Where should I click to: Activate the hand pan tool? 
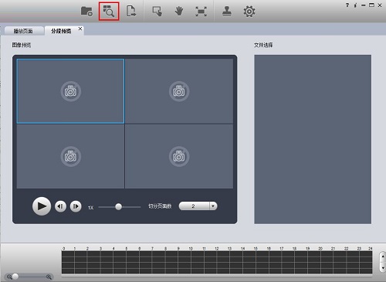(179, 12)
